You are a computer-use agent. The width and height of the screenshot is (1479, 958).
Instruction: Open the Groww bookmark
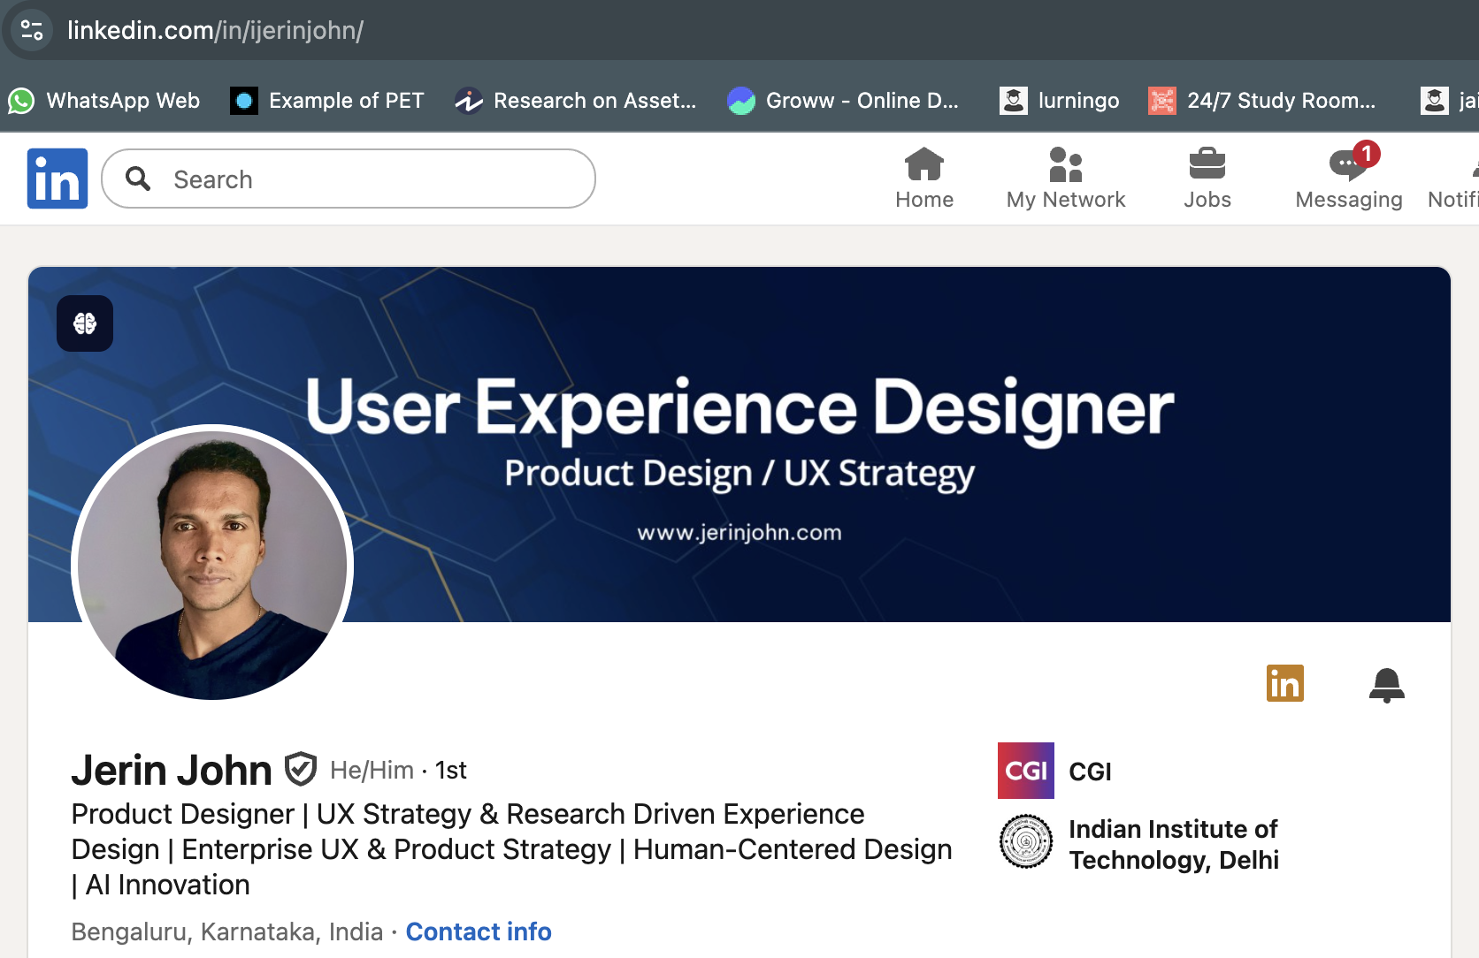point(842,100)
